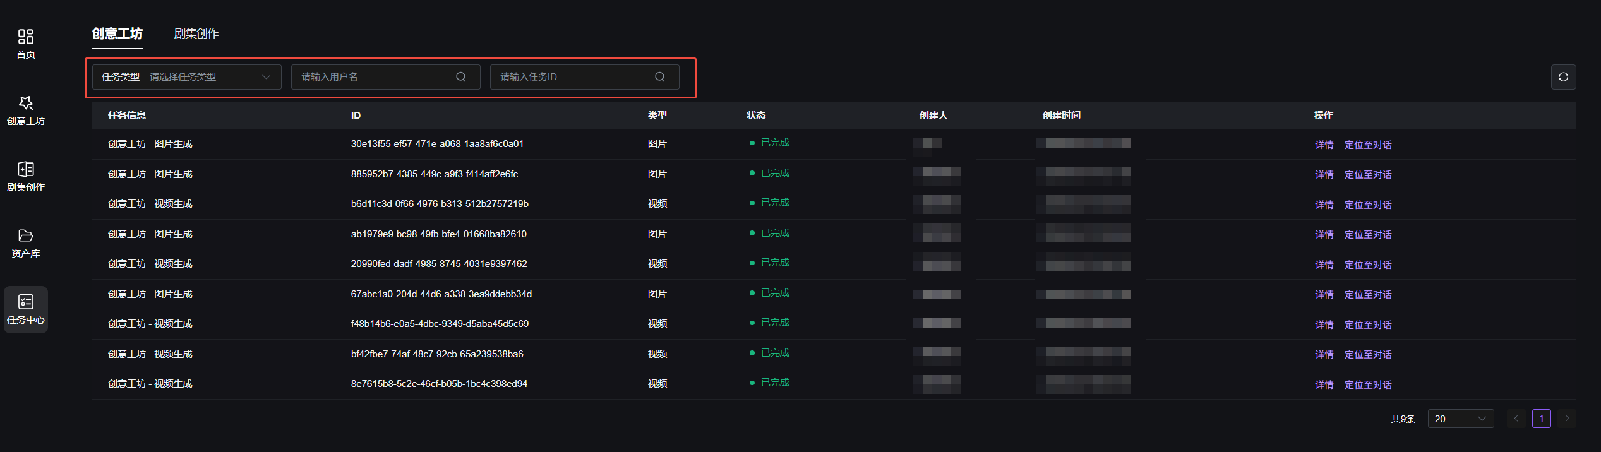Image resolution: width=1601 pixels, height=452 pixels.
Task: Focus the 请输入任务ID input field
Action: (x=584, y=77)
